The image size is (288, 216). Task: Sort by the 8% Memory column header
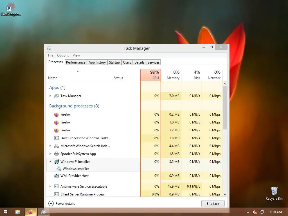pos(171,75)
